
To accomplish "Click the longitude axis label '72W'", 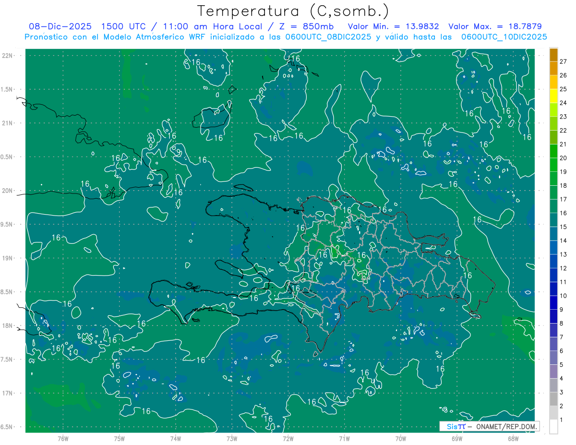I will pos(288,439).
